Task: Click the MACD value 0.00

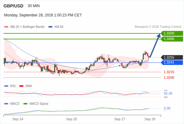Action: click(x=167, y=108)
